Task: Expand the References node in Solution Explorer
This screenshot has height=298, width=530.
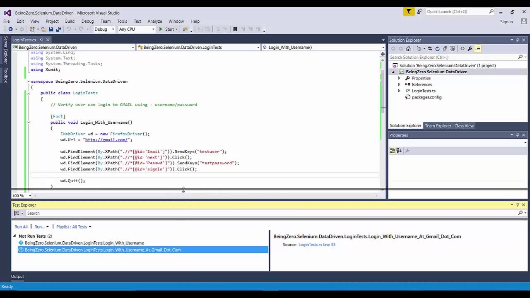Action: pos(399,84)
